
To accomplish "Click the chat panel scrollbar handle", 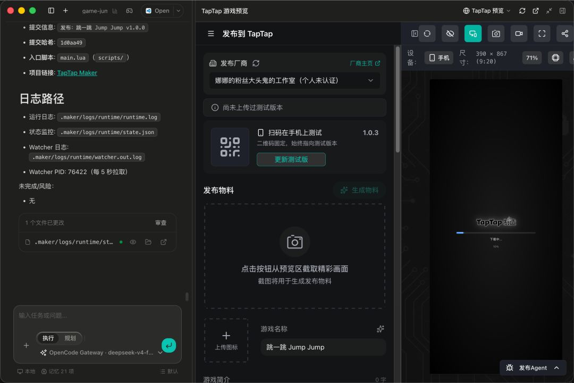I will coord(187,296).
